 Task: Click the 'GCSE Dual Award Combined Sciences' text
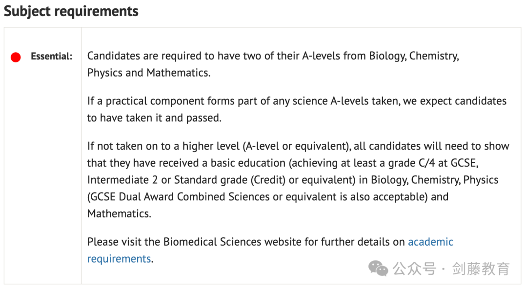179,197
